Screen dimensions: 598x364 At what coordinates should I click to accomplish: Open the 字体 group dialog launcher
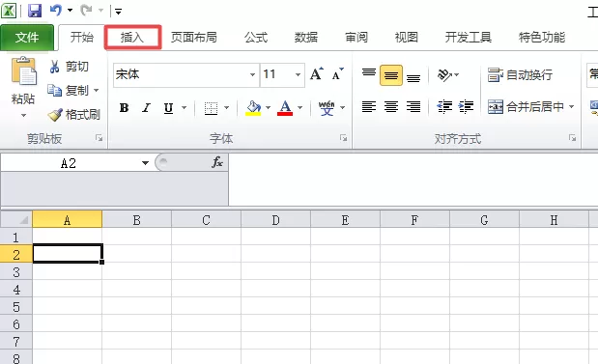click(x=343, y=138)
